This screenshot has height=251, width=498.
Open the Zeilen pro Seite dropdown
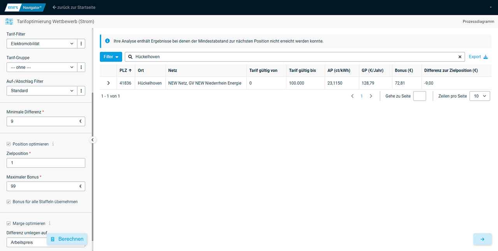pos(479,96)
